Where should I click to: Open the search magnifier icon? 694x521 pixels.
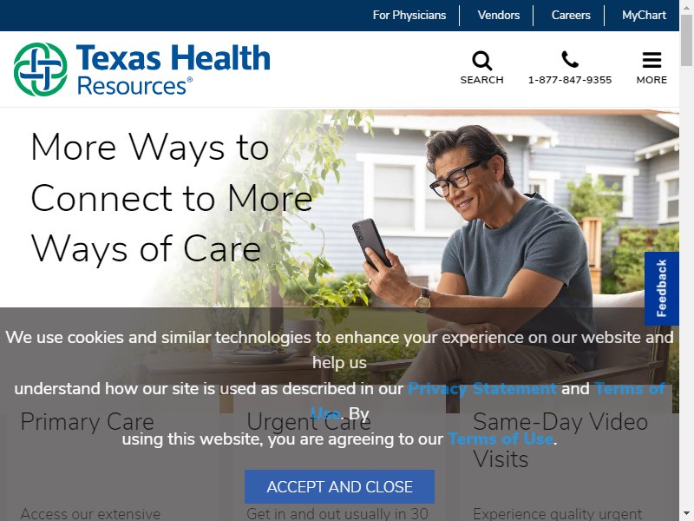(481, 61)
